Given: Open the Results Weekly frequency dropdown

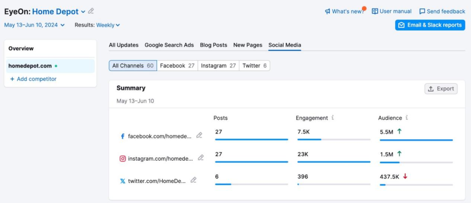Looking at the screenshot, I should tap(108, 25).
